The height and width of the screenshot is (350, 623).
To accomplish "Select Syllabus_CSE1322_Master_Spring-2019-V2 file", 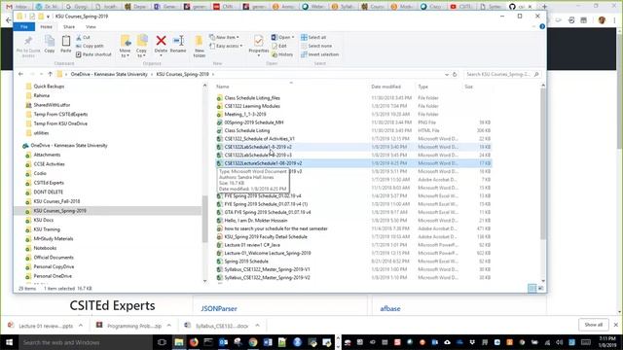I will click(x=267, y=277).
